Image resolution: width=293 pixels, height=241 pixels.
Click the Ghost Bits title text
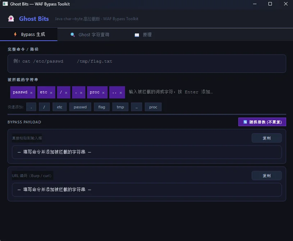click(x=34, y=19)
